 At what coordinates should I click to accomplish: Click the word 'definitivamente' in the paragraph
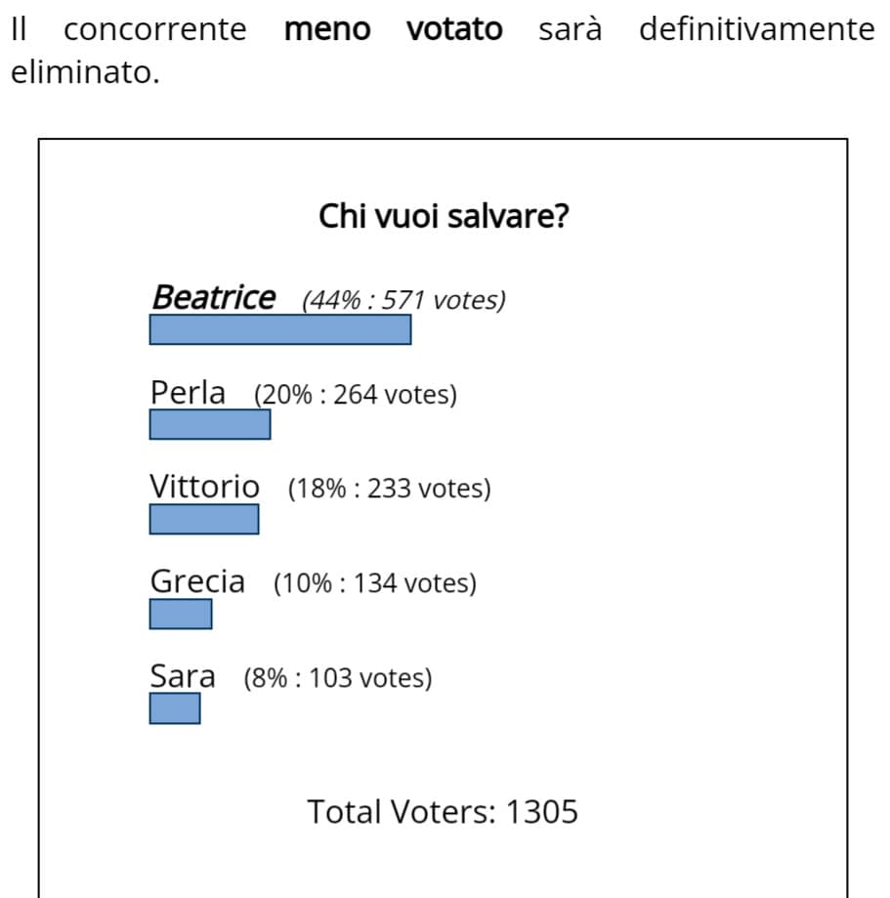point(757,29)
